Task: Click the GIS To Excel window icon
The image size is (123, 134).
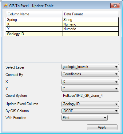Action: click(6, 6)
